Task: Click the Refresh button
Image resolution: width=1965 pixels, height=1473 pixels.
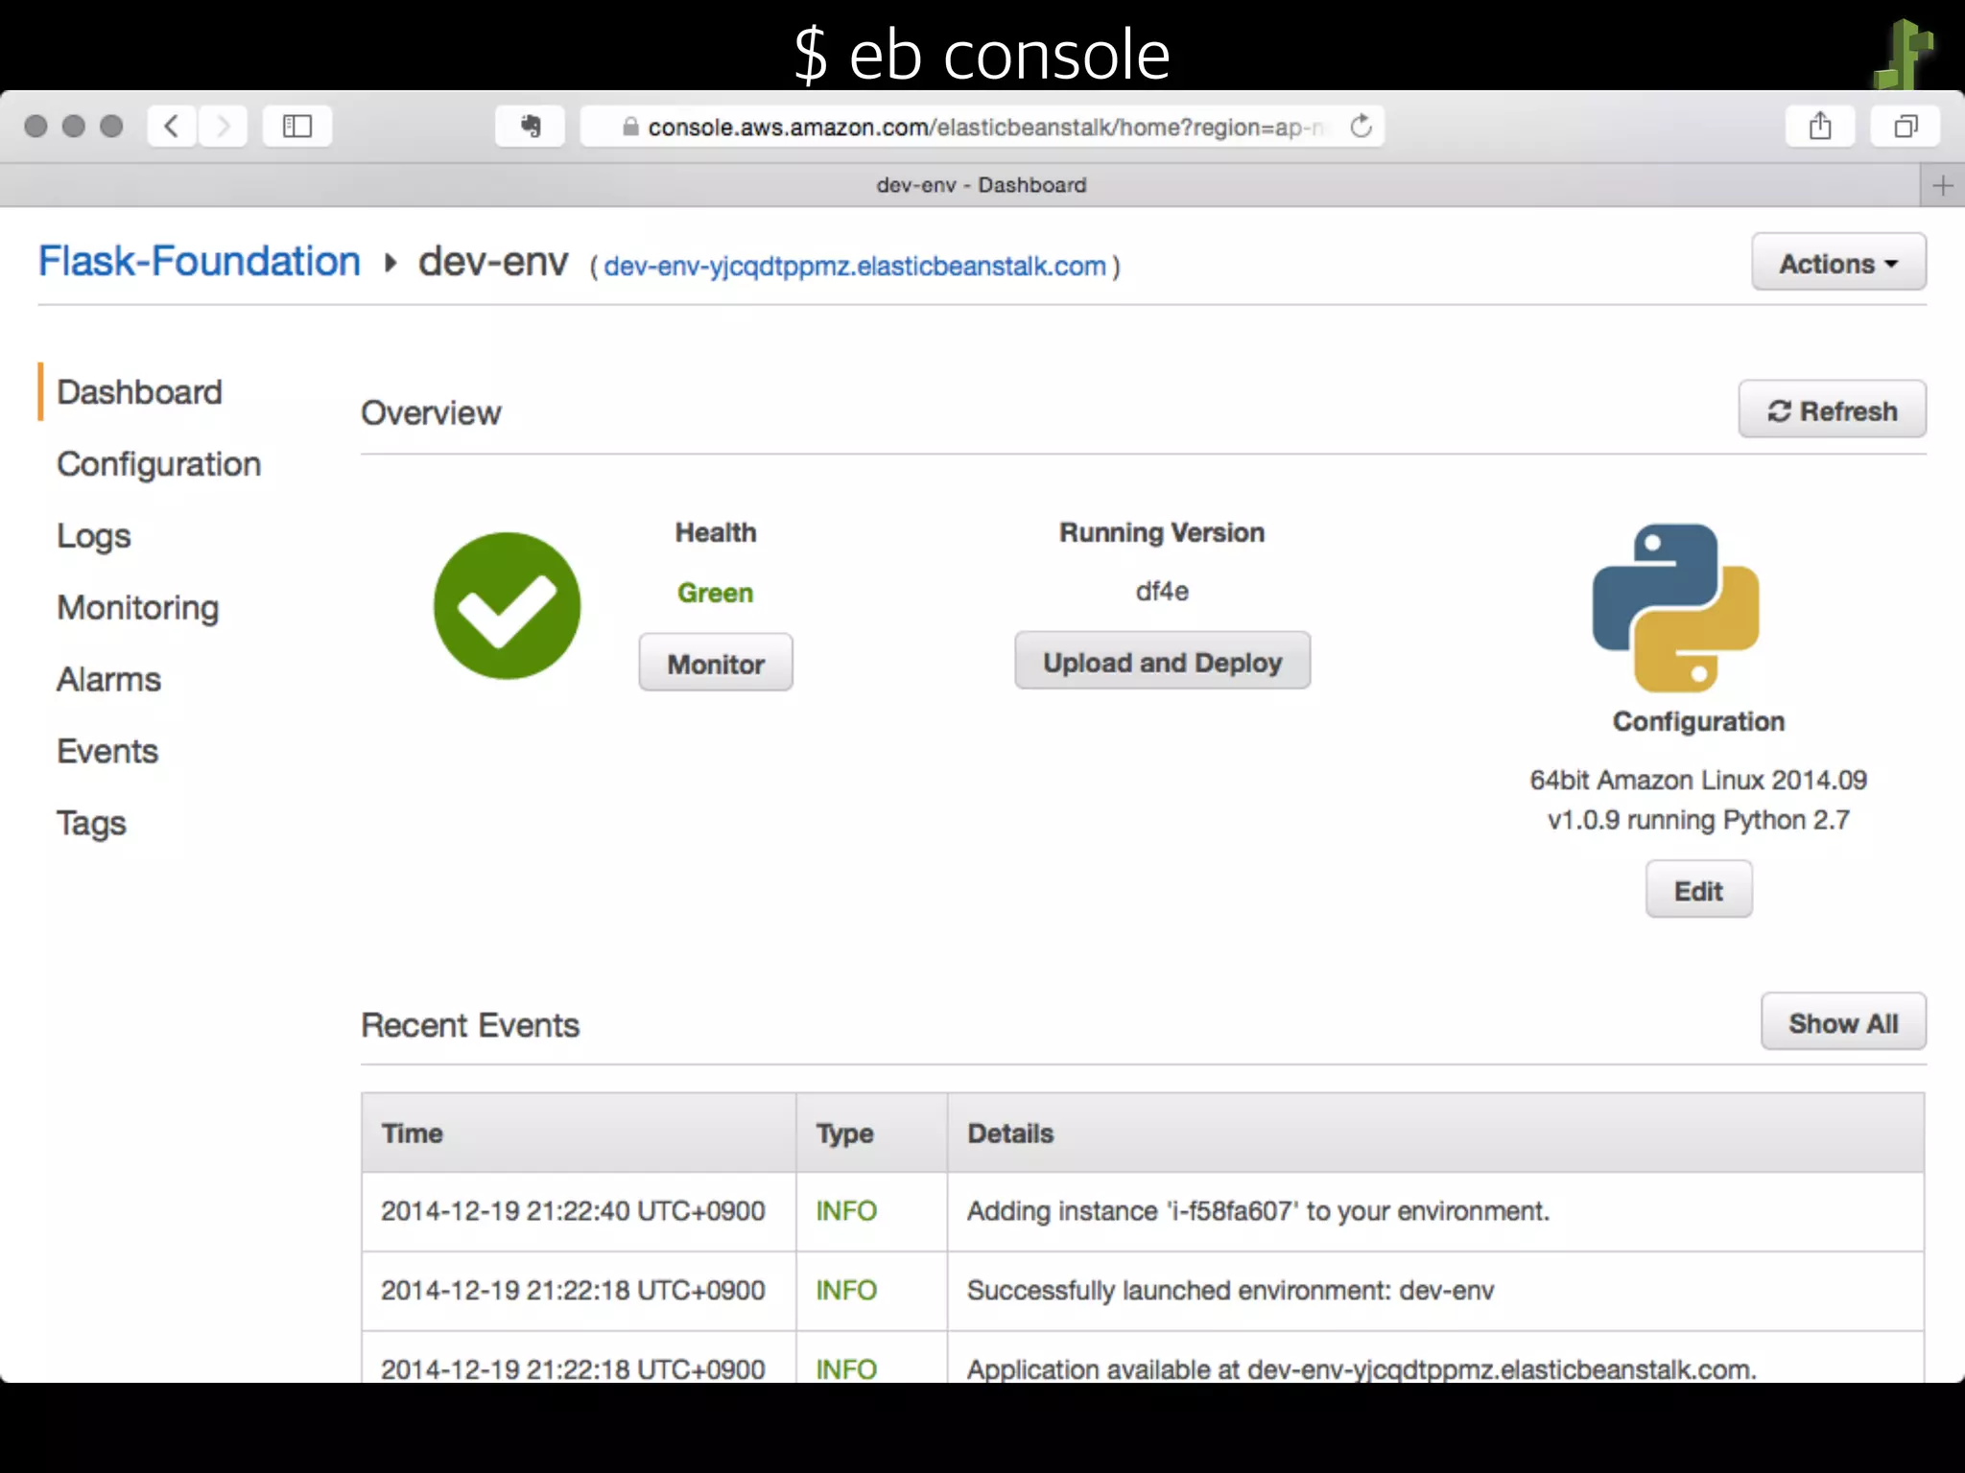Action: 1832,409
